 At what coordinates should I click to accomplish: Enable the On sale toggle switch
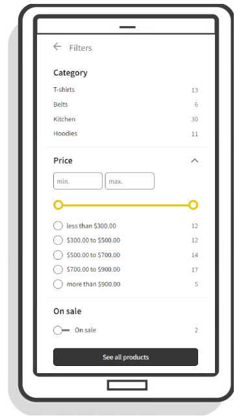click(62, 330)
